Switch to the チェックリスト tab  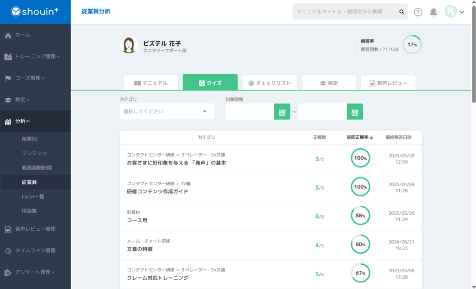pos(270,83)
